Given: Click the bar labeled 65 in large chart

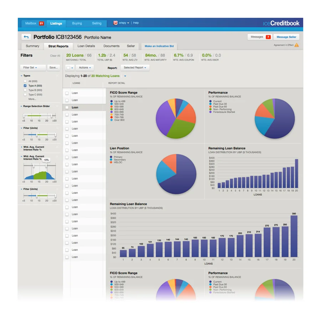Looking at the screenshot, I should (x=123, y=254).
